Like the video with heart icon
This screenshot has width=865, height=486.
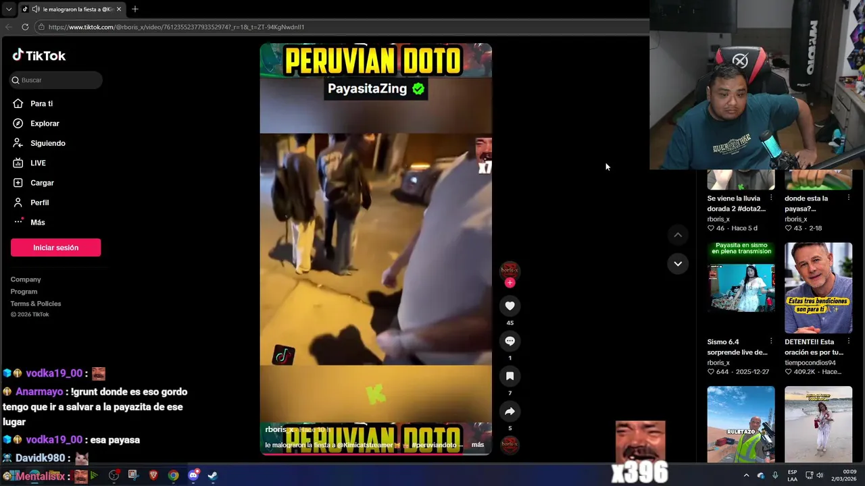(x=510, y=306)
